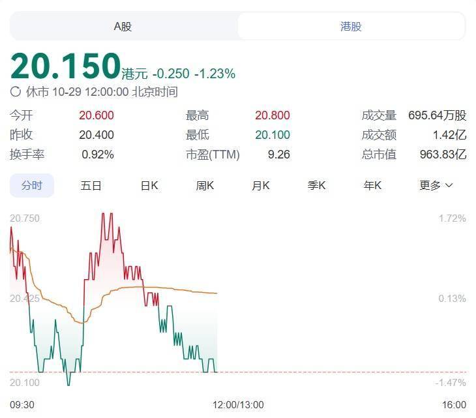Select the 分时 chart view
The height and width of the screenshot is (418, 476).
point(31,185)
